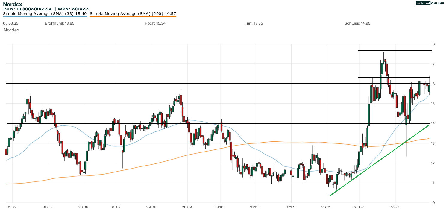Click Schluss: 14,95 value
The image size is (446, 209).
pos(357,23)
